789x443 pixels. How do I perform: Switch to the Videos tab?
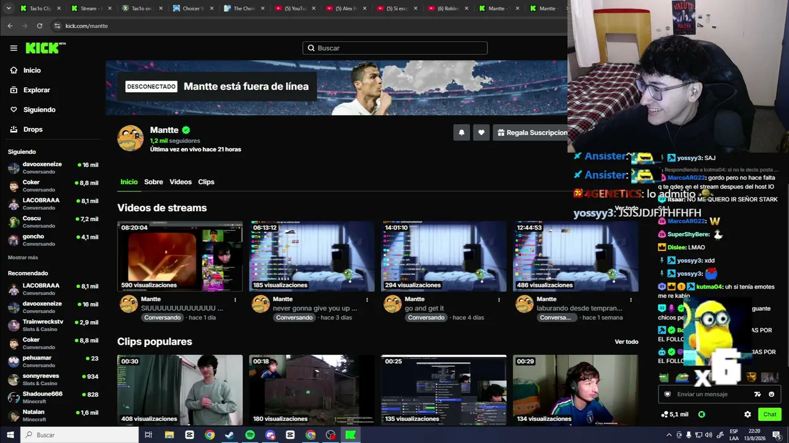181,182
